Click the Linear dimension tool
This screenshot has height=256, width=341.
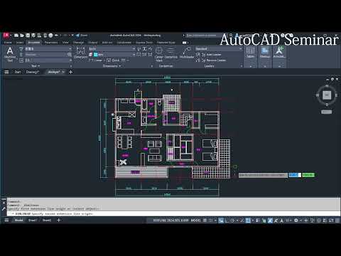(95, 60)
